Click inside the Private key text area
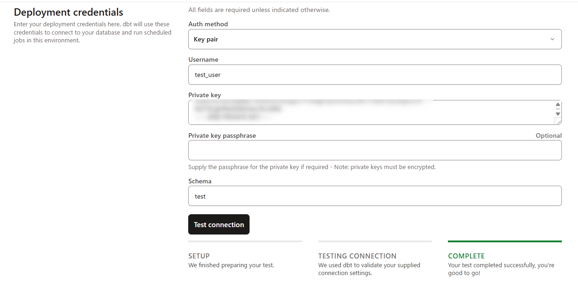 (x=369, y=112)
